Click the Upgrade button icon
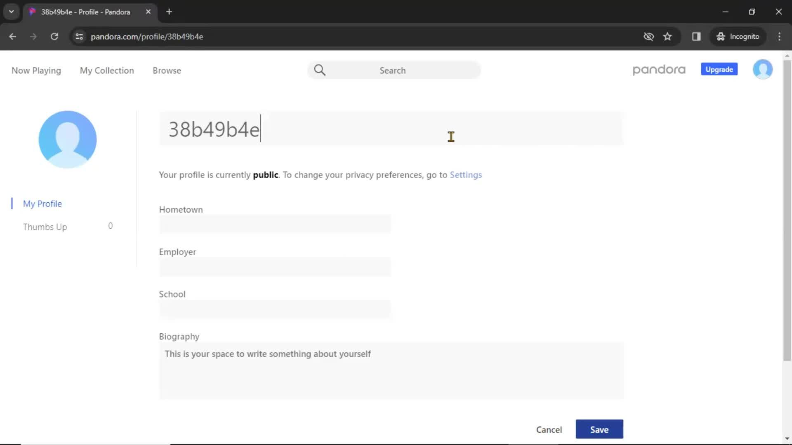792x445 pixels. coord(720,70)
